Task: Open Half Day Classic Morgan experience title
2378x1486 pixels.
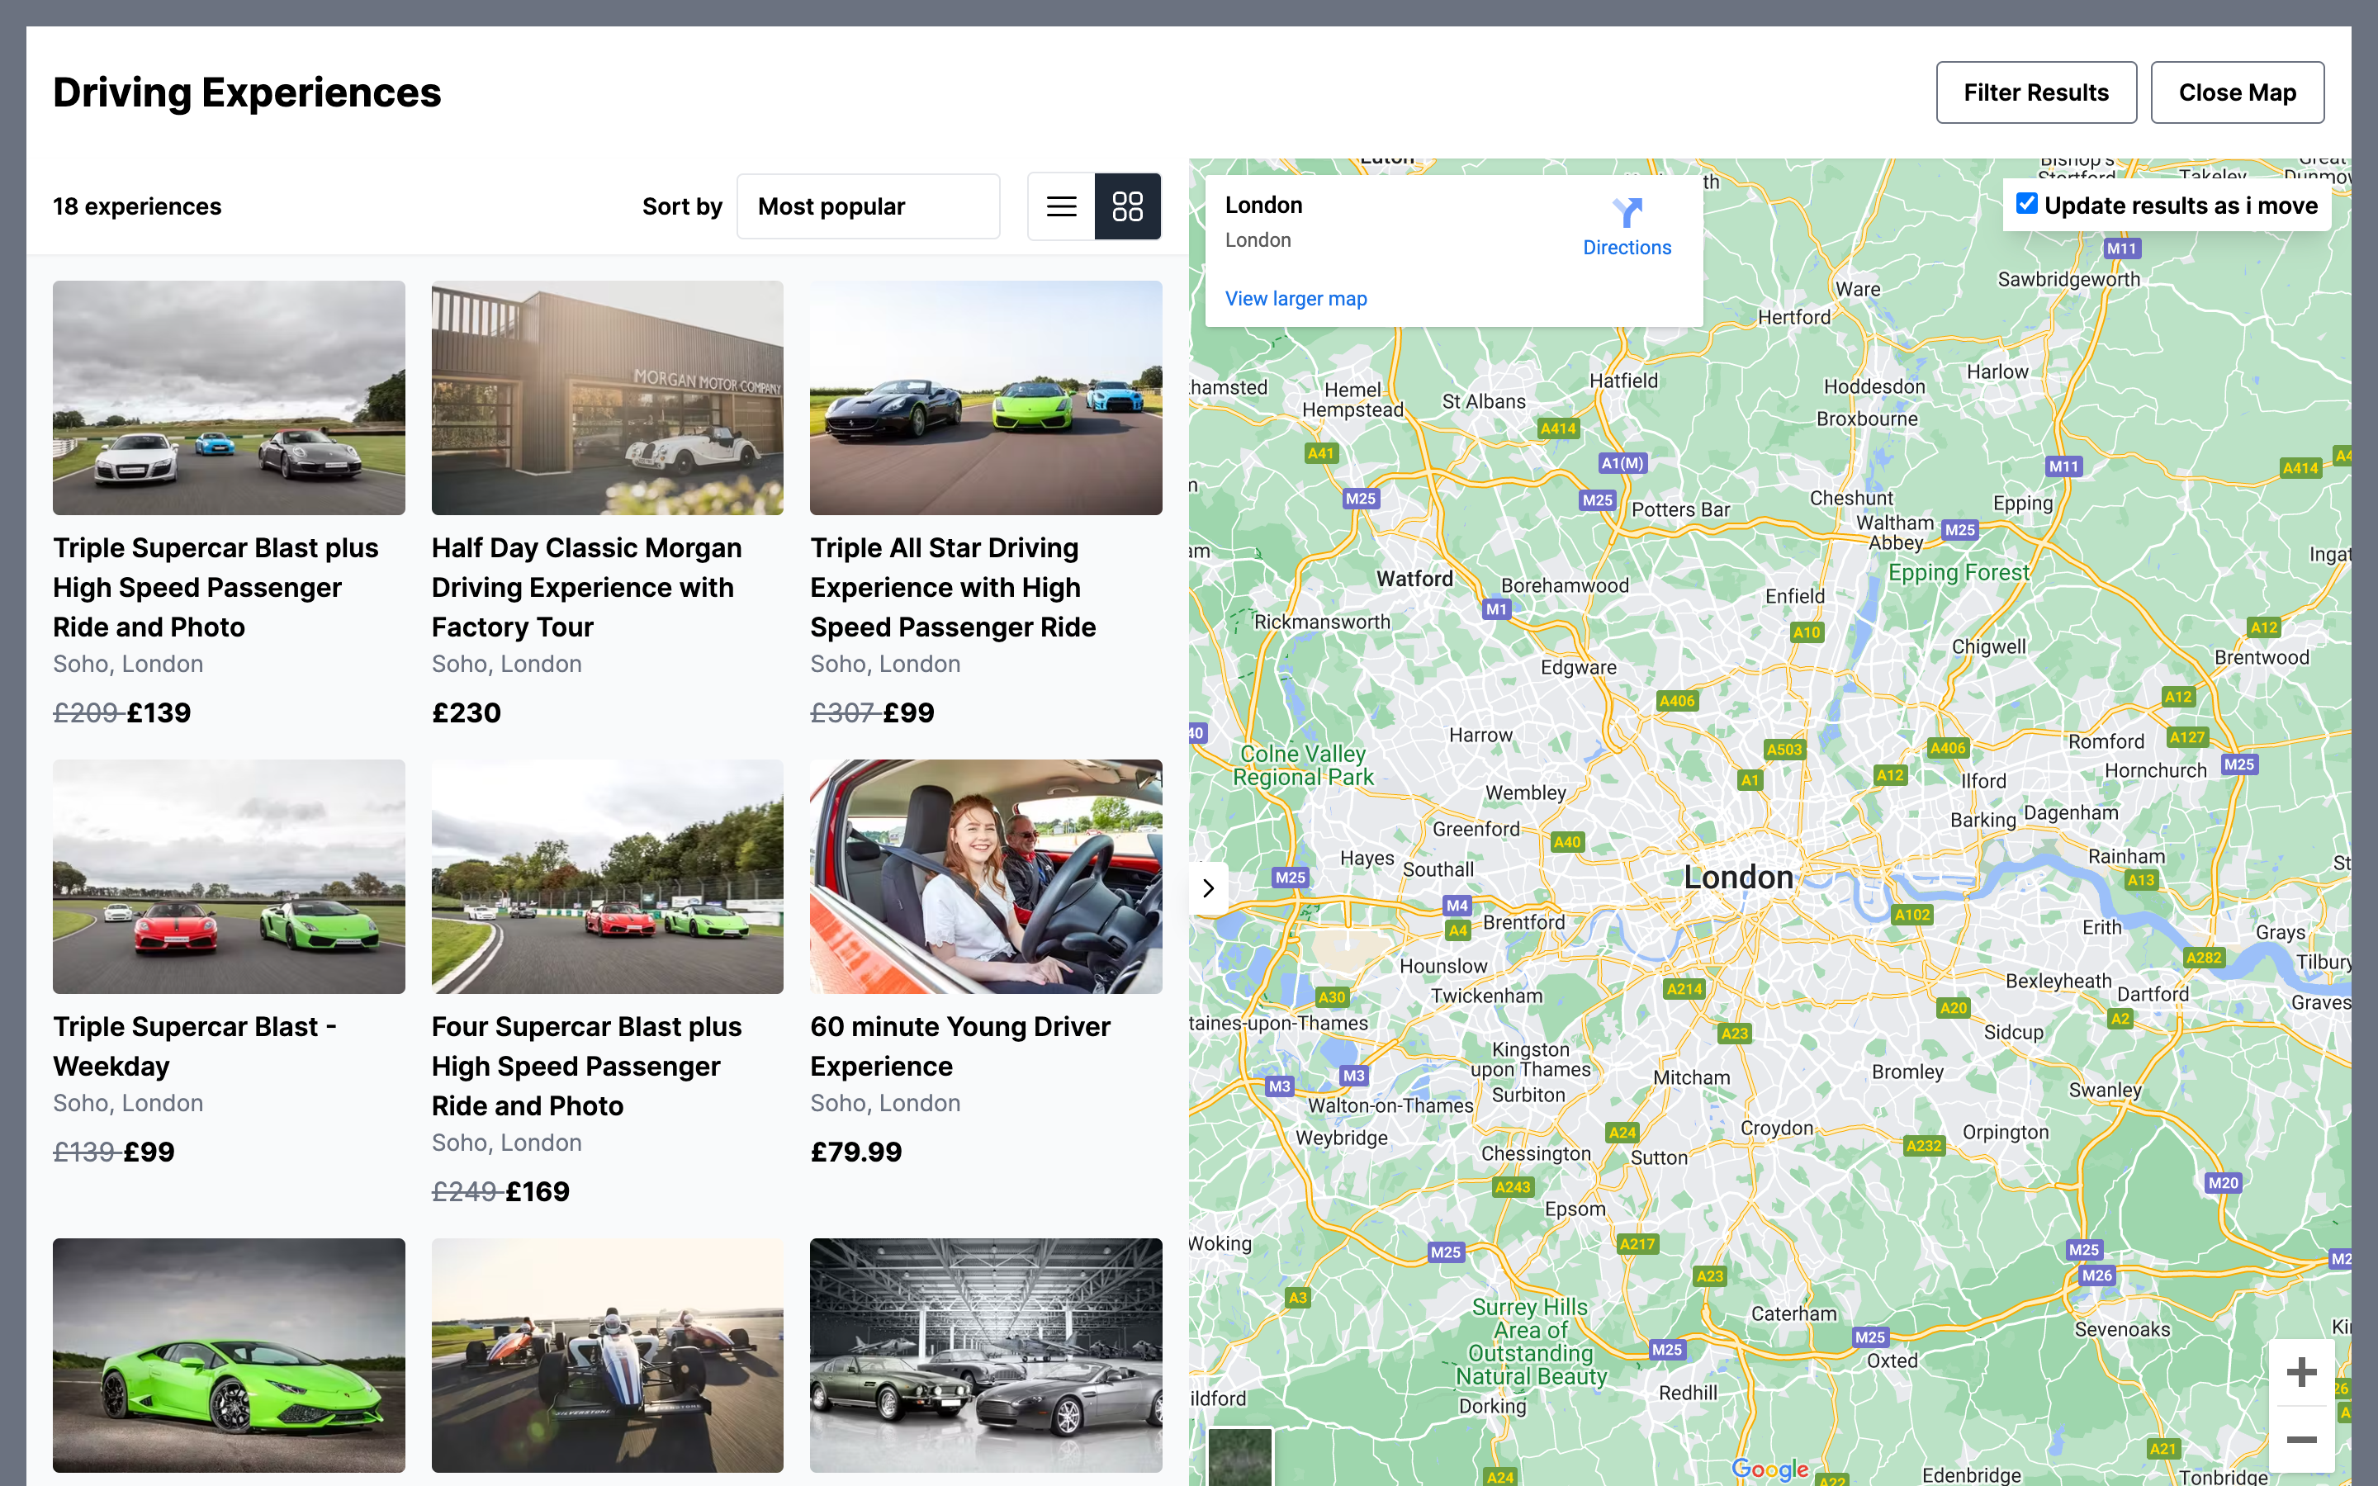Action: click(585, 587)
